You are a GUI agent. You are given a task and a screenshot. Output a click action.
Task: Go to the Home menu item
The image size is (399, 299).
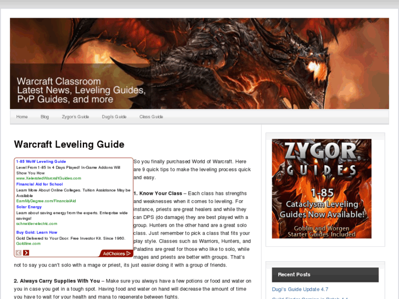pos(22,117)
